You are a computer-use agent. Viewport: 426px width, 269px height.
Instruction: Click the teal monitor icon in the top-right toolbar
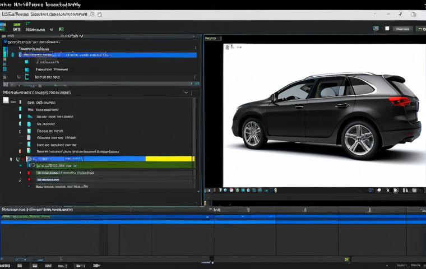click(x=376, y=28)
